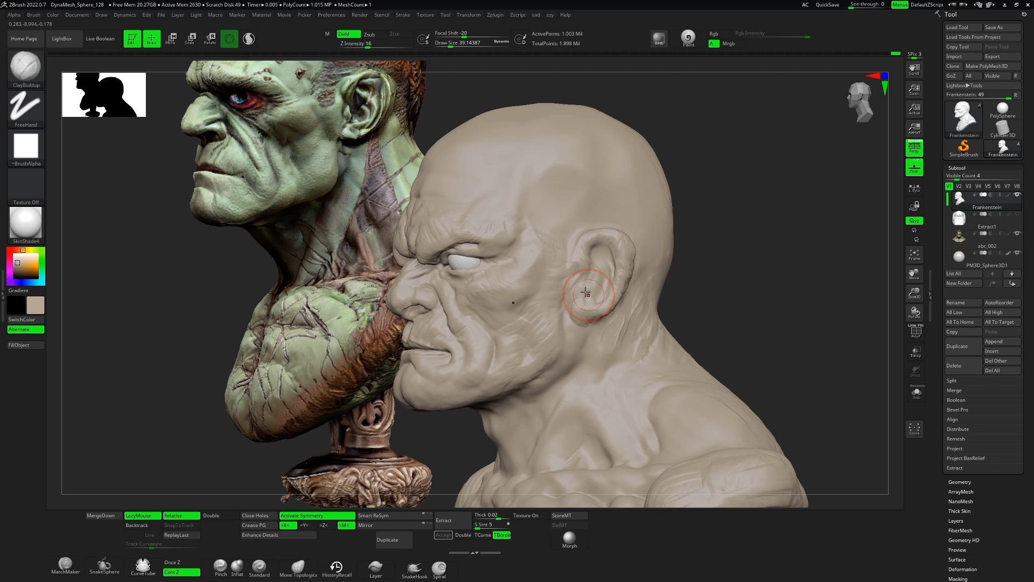Click the Morph sphere icon

[x=569, y=537]
